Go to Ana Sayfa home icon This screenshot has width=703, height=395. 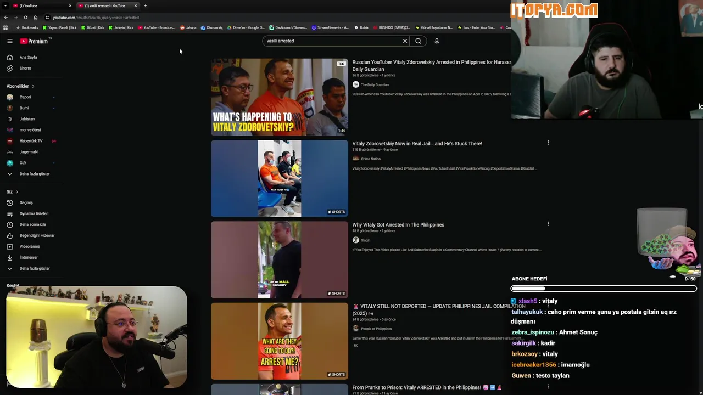coord(9,57)
